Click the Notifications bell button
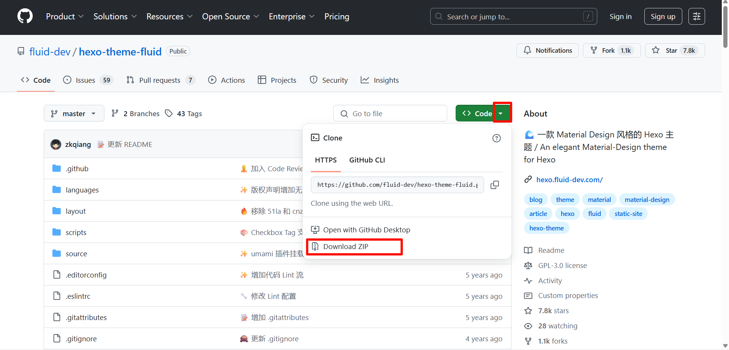The image size is (729, 350). coord(547,50)
